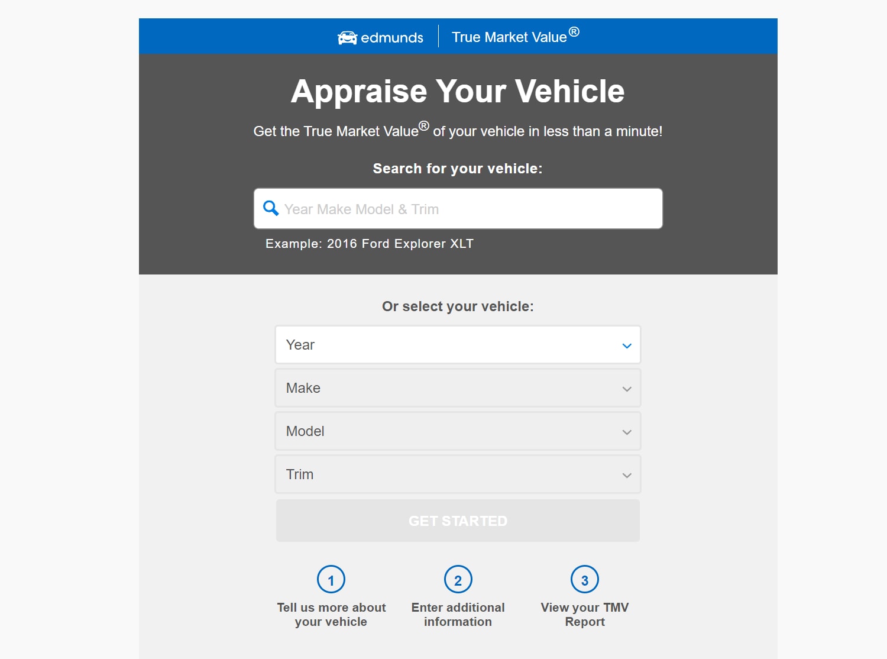Click the 'Or select your vehicle:' label
Viewport: 887px width, 659px height.
click(458, 306)
